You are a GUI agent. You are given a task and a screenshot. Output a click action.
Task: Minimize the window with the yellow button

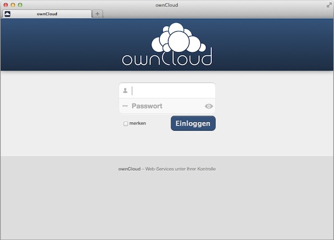(13, 5)
